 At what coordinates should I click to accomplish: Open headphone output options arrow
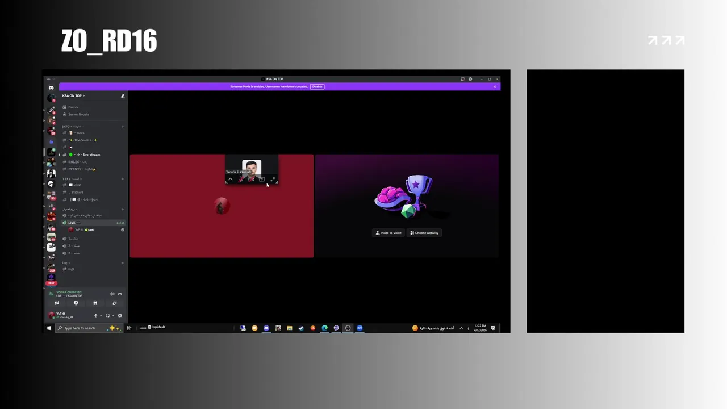click(x=113, y=315)
